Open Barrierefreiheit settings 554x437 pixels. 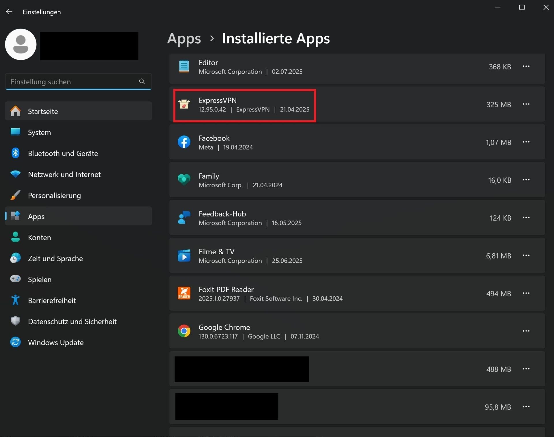point(78,300)
